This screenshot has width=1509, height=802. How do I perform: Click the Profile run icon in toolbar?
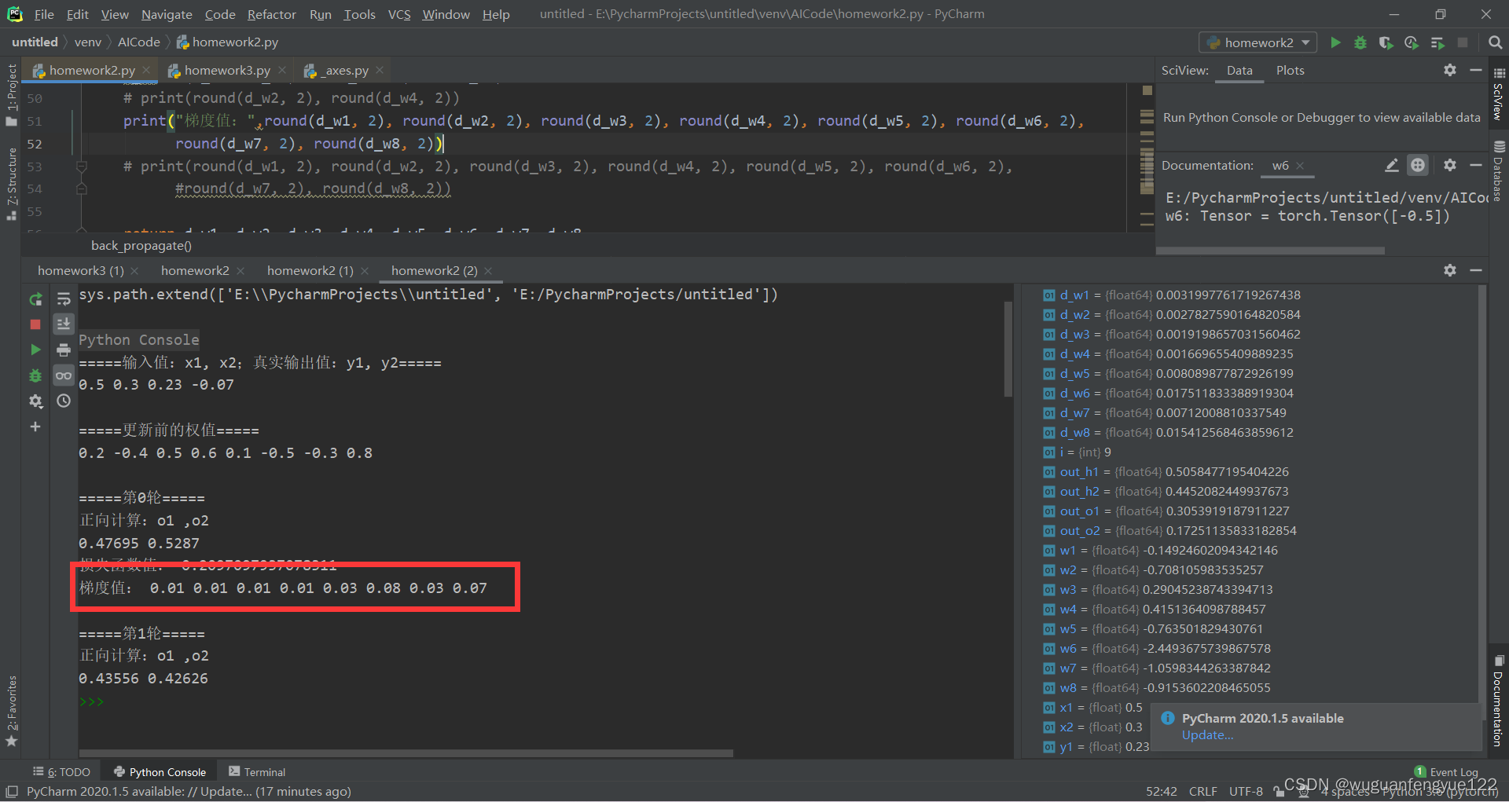tap(1412, 42)
